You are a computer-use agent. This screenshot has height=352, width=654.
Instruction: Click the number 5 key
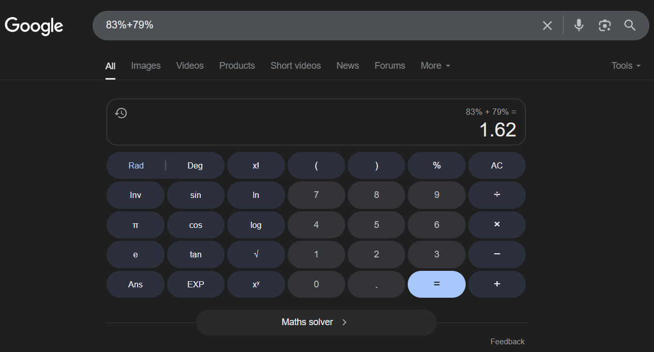(377, 225)
